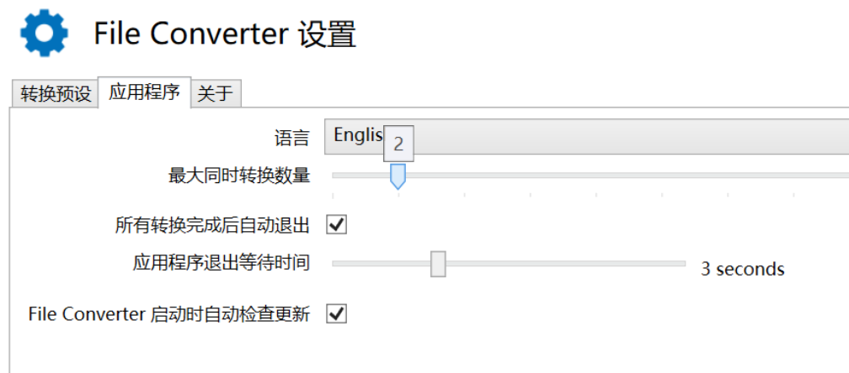Click the 语言 label
Image resolution: width=849 pixels, height=373 pixels.
(x=292, y=137)
